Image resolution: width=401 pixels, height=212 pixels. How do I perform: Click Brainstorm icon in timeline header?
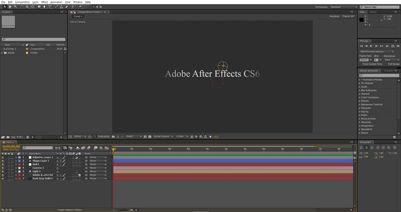(x=95, y=148)
